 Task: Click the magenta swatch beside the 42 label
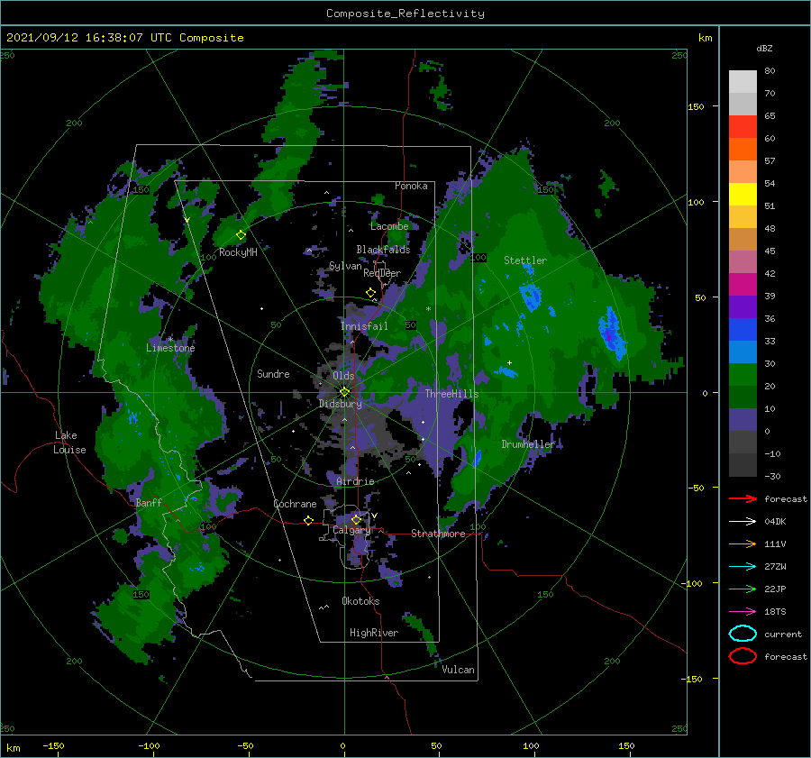pos(743,284)
